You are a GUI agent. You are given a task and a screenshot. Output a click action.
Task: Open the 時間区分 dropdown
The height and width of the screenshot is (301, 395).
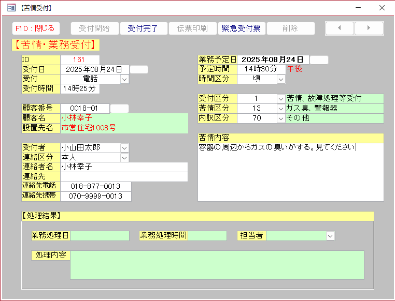(281, 79)
